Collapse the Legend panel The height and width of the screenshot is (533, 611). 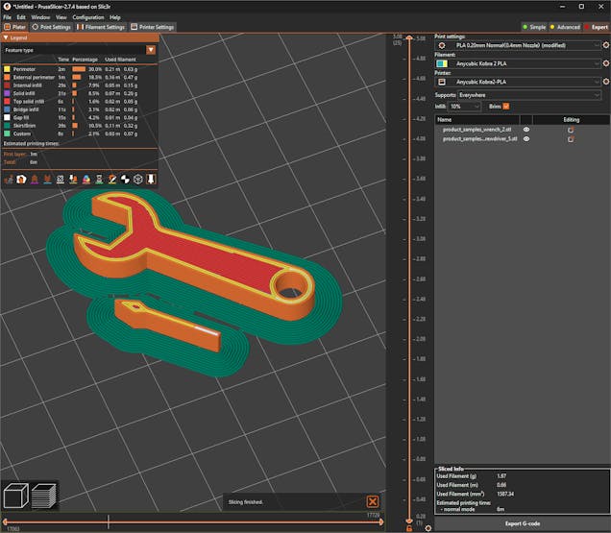tap(6, 37)
